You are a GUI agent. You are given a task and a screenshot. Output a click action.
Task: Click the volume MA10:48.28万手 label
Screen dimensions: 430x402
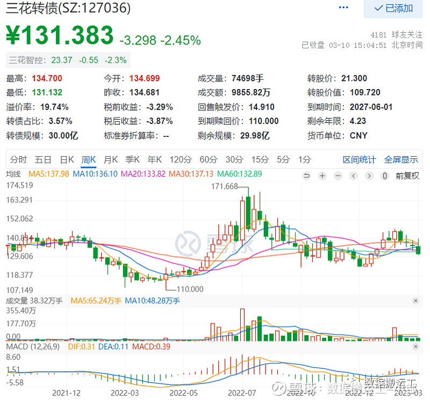tap(153, 301)
